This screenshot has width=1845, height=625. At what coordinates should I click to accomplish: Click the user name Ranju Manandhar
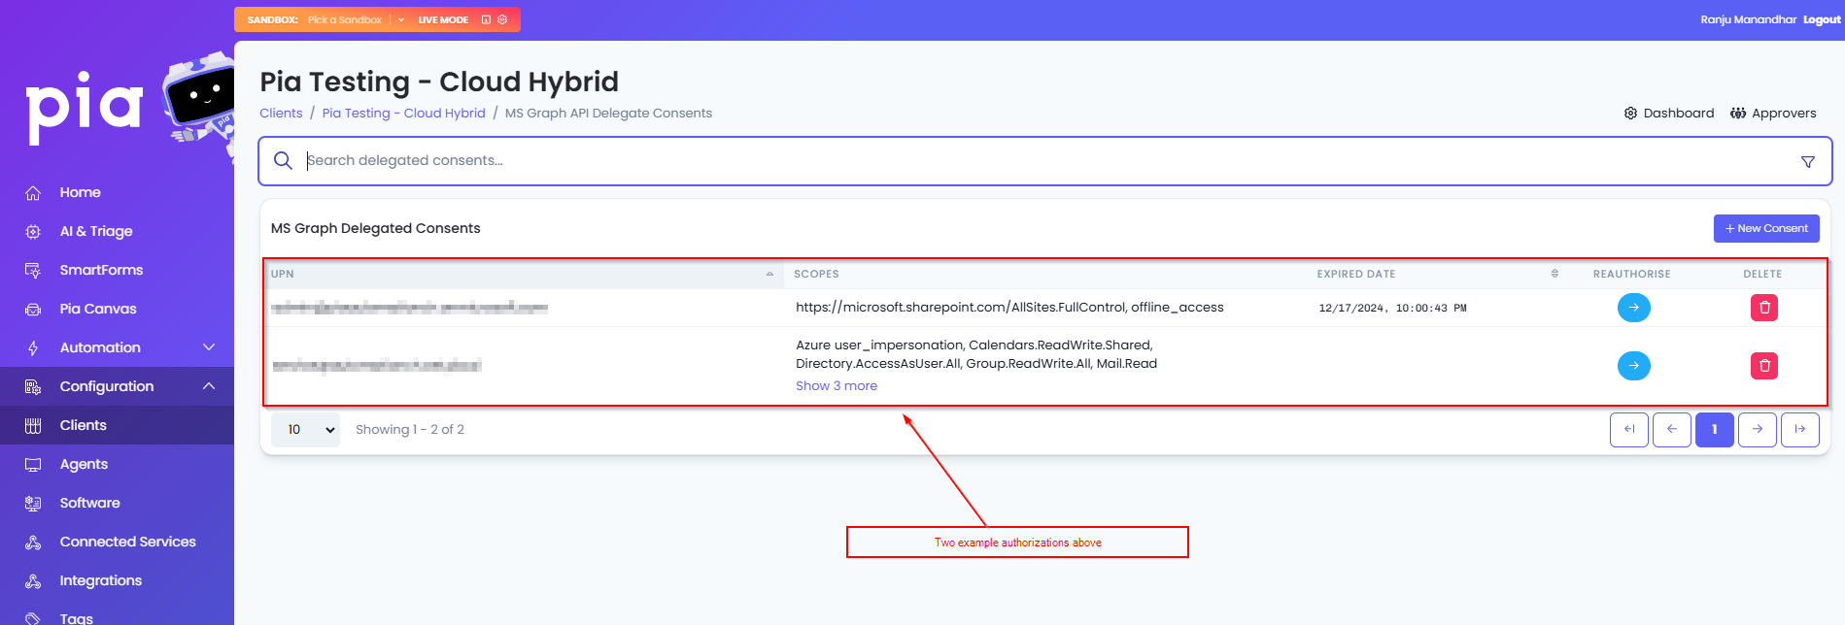[x=1748, y=19]
